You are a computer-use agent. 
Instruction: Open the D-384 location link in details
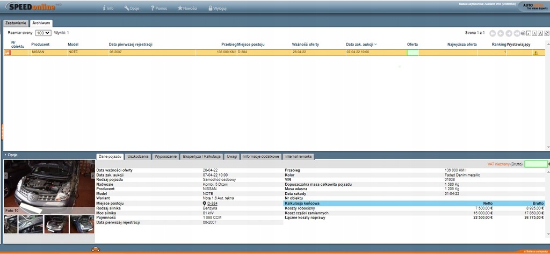212,204
